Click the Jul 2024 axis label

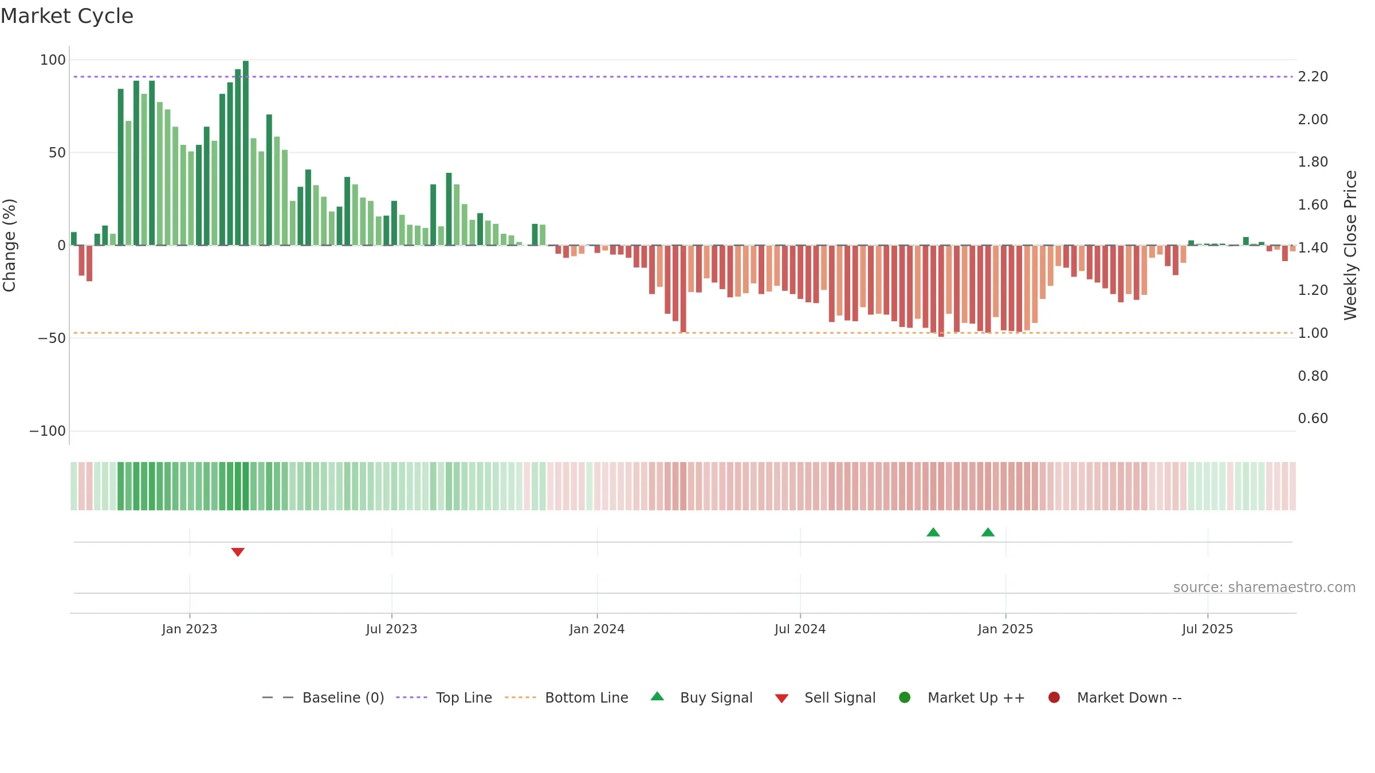pos(800,629)
